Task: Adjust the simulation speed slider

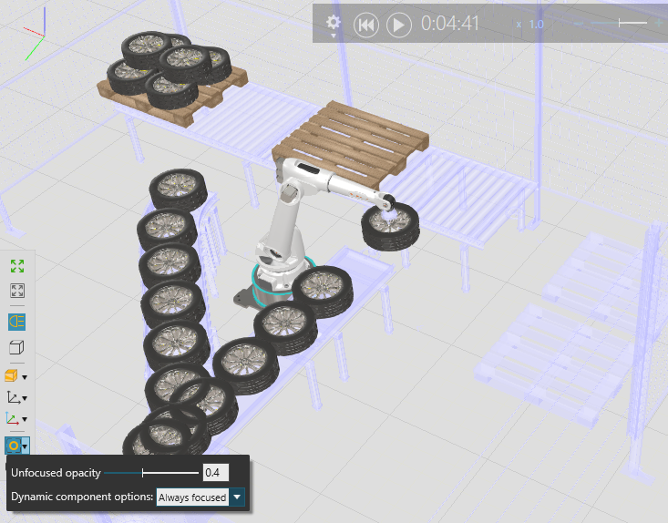Action: click(x=620, y=23)
